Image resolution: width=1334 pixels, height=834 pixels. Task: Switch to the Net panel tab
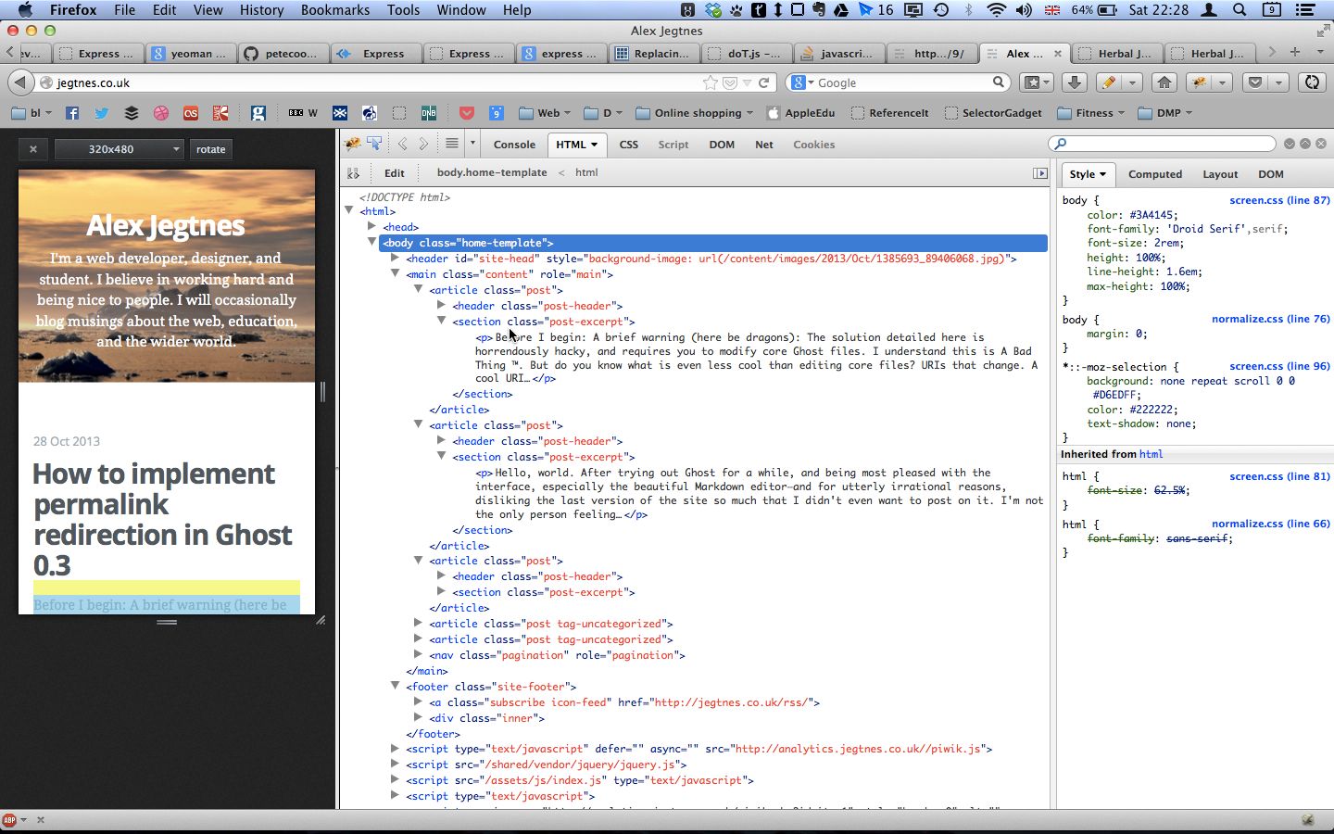[764, 145]
